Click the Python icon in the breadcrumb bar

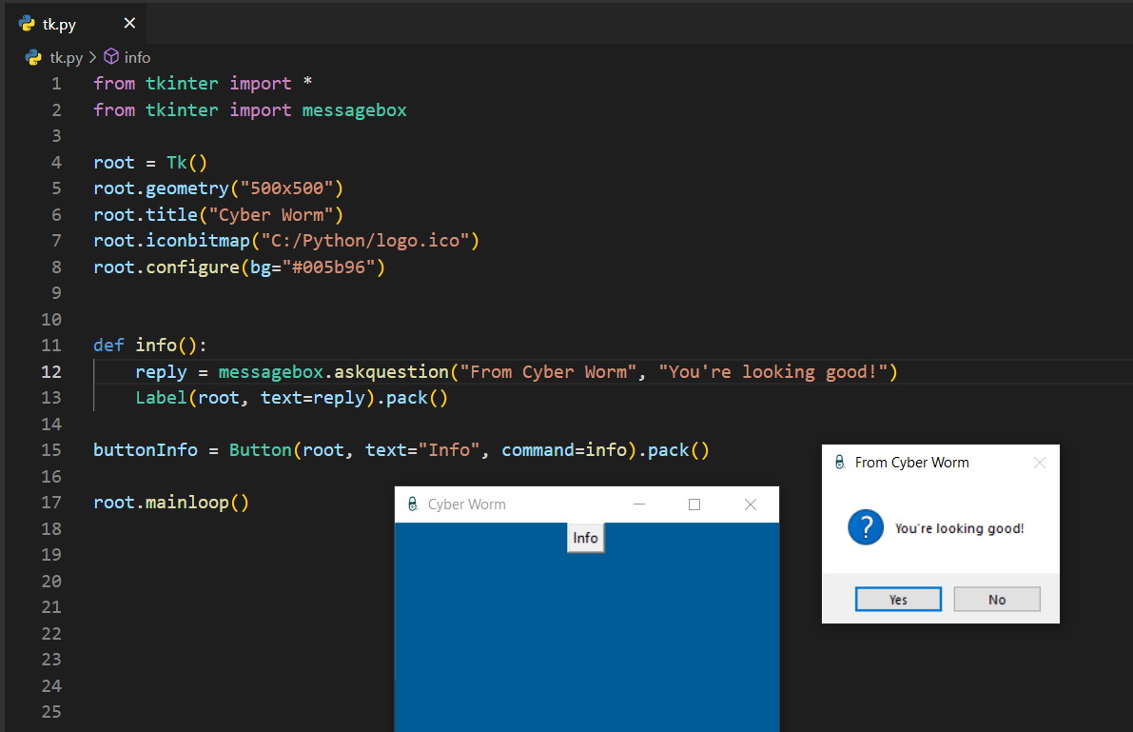click(x=33, y=57)
